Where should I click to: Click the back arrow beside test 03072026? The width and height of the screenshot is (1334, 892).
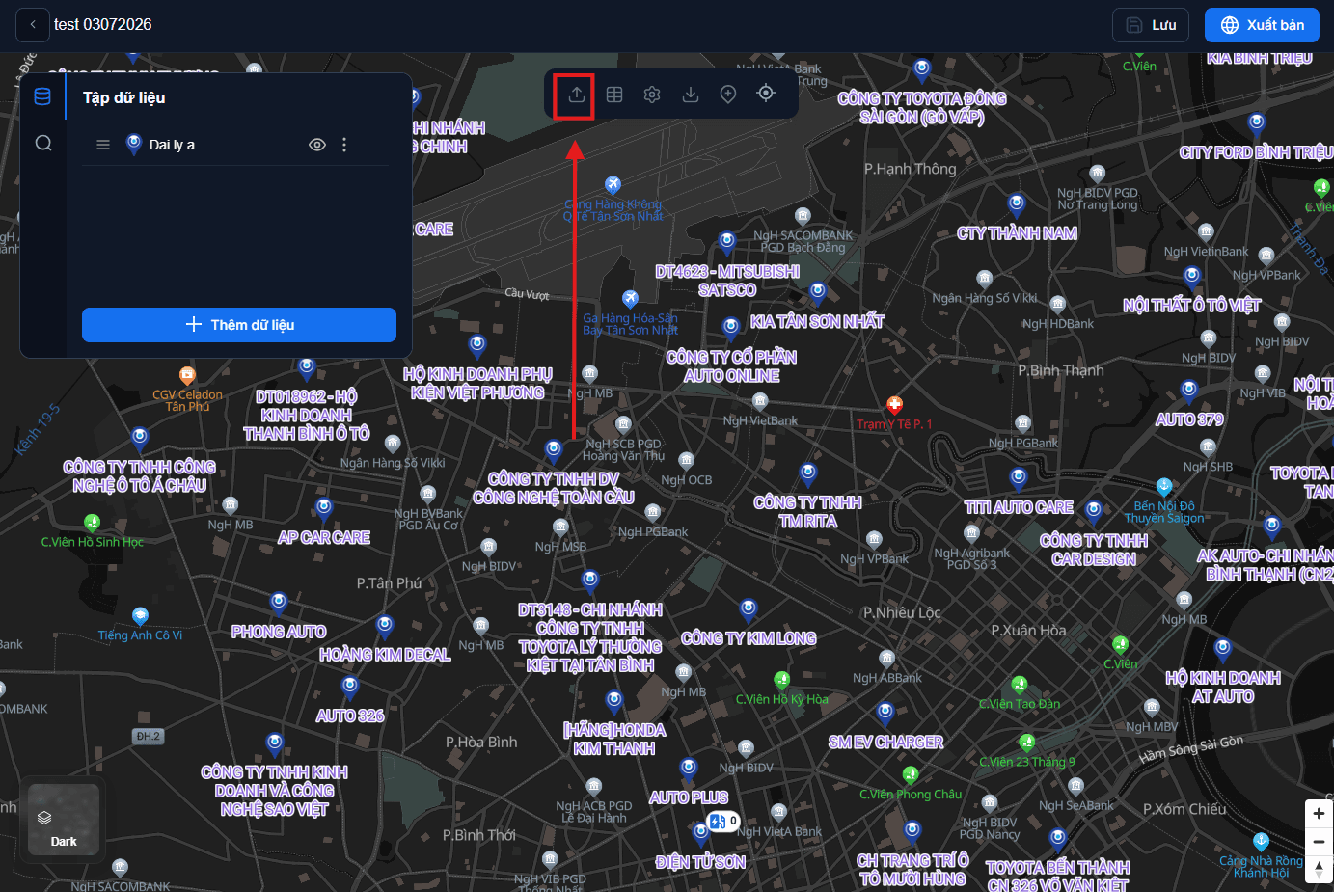pyautogui.click(x=33, y=25)
